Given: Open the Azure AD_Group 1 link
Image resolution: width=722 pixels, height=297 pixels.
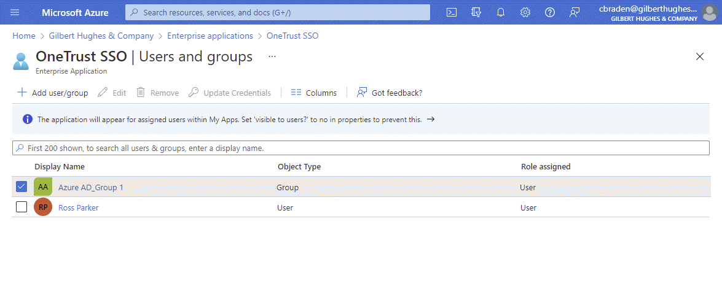Looking at the screenshot, I should pos(91,188).
